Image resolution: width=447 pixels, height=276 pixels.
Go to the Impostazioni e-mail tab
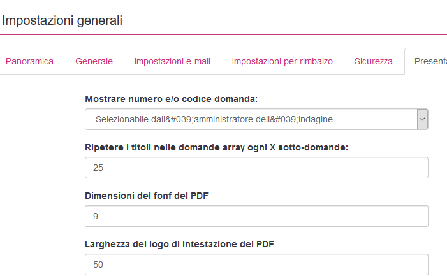click(x=172, y=61)
